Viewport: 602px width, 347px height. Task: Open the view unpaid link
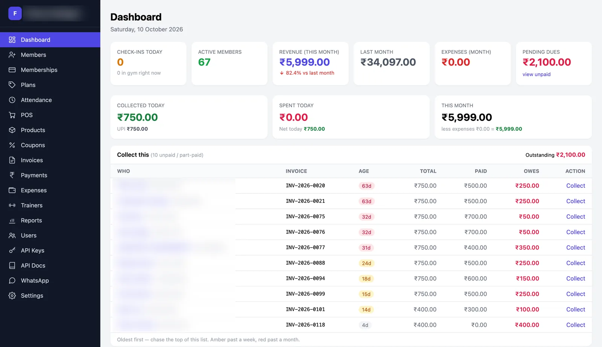coord(536,74)
